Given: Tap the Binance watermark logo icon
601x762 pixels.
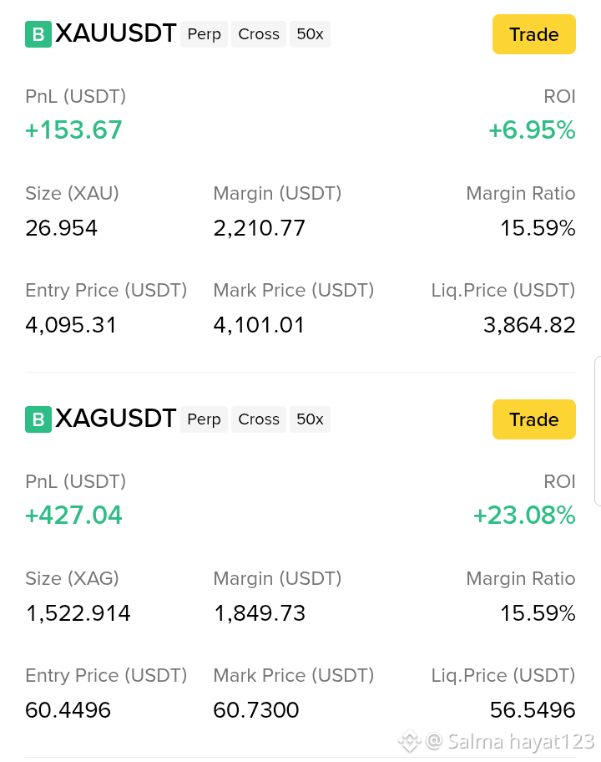Looking at the screenshot, I should [x=409, y=742].
